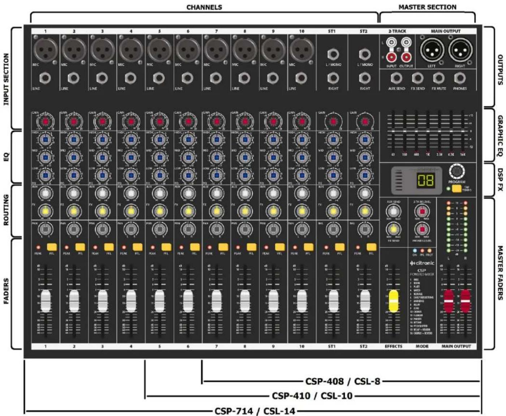This screenshot has height=416, width=506.
Task: Click the ST1 L/MONO jack socket
Action: 333,55
